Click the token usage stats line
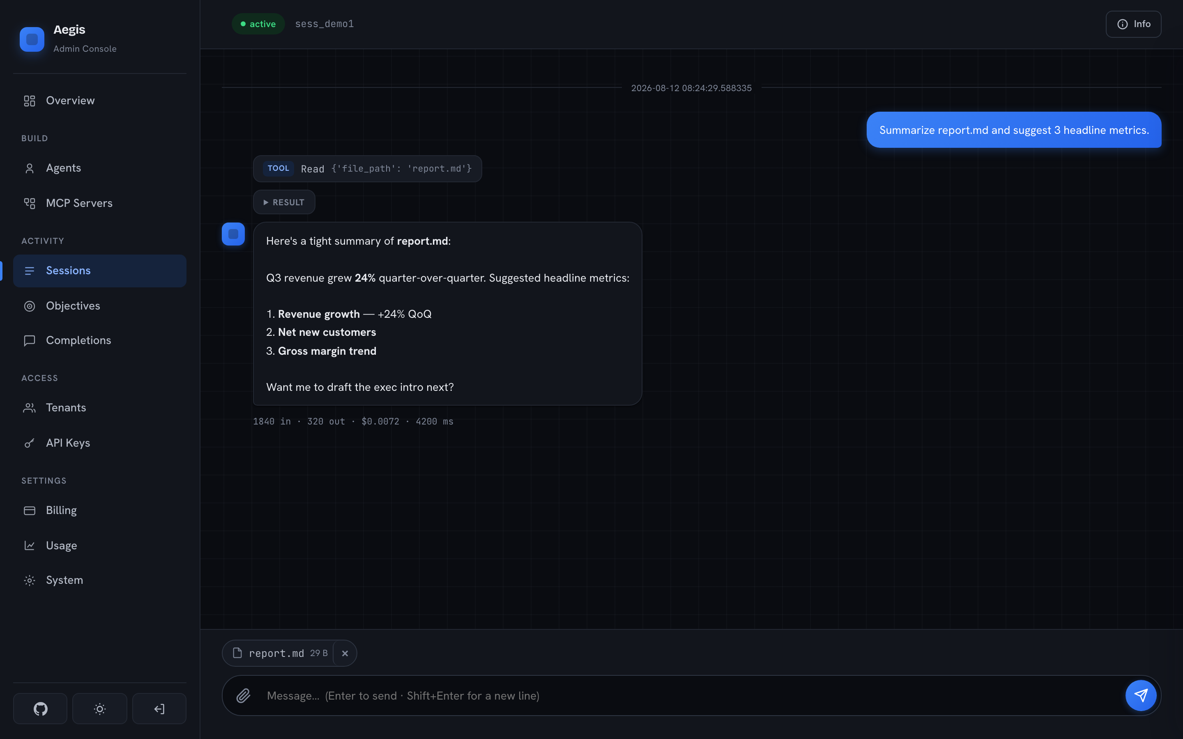1183x739 pixels. (353, 422)
